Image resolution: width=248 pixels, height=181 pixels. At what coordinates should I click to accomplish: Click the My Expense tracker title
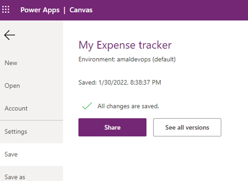pyautogui.click(x=125, y=45)
